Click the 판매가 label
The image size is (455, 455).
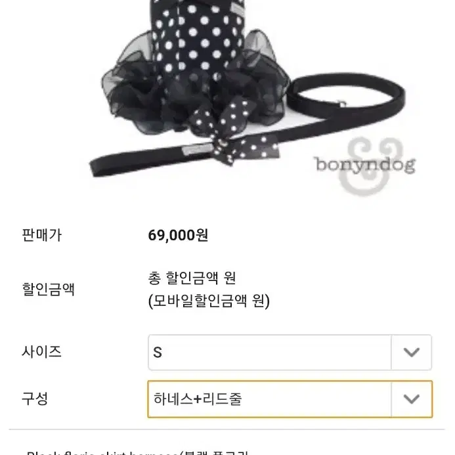tap(42, 235)
